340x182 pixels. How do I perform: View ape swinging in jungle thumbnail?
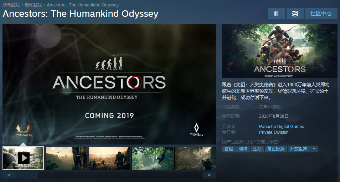click(152, 158)
